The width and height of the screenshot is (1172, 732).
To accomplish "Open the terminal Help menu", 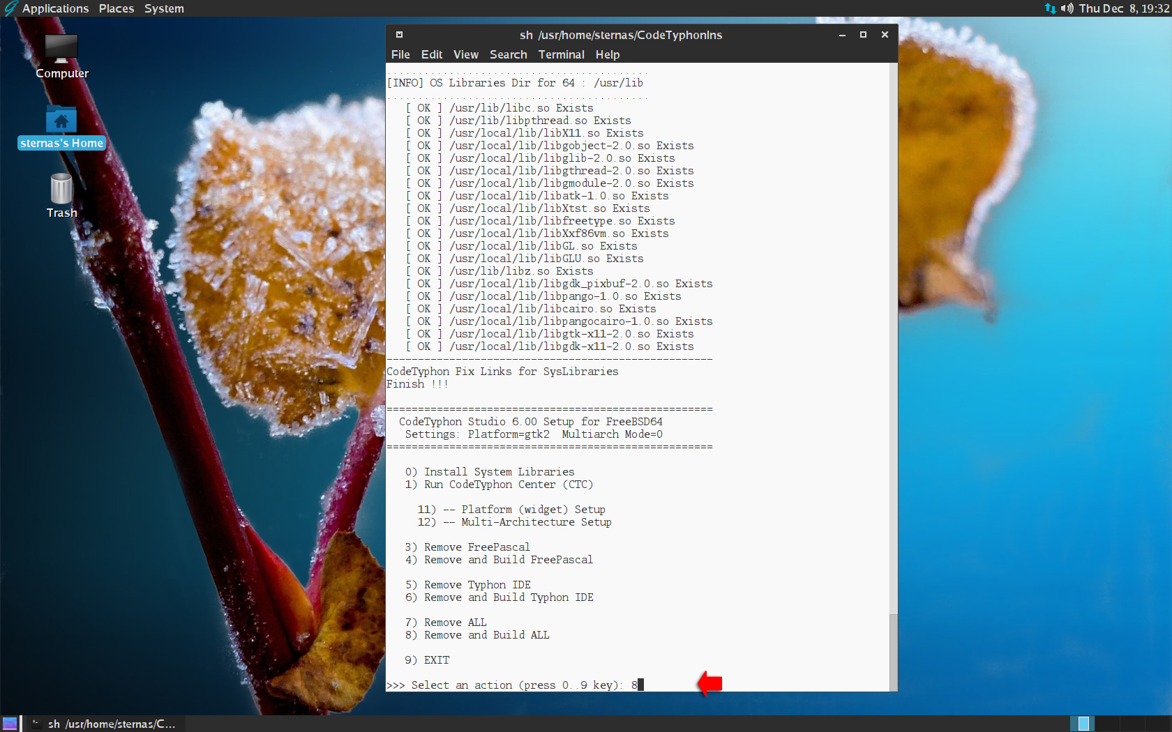I will click(607, 54).
